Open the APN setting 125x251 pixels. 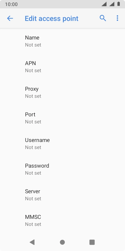tap(63, 67)
